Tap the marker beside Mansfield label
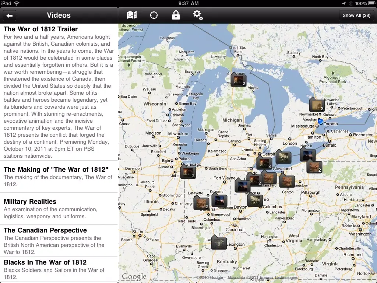This screenshot has height=283, width=377. click(x=269, y=178)
